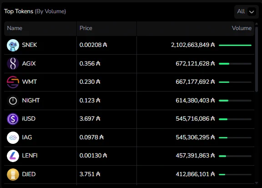This screenshot has height=188, width=262.
Task: Click the scrollbar up arrow
Action: pyautogui.click(x=257, y=24)
